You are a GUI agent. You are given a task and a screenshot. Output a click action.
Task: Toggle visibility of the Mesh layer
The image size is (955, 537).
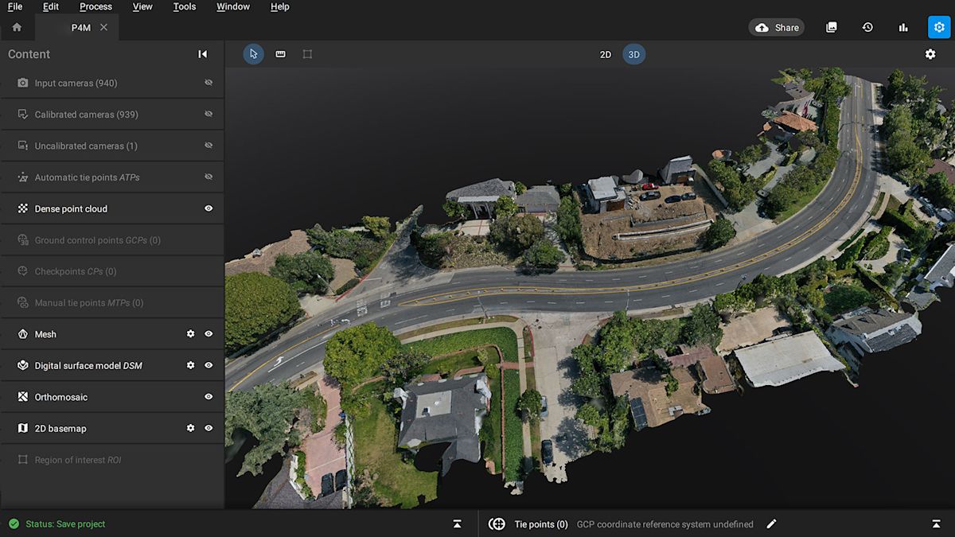[x=209, y=333]
